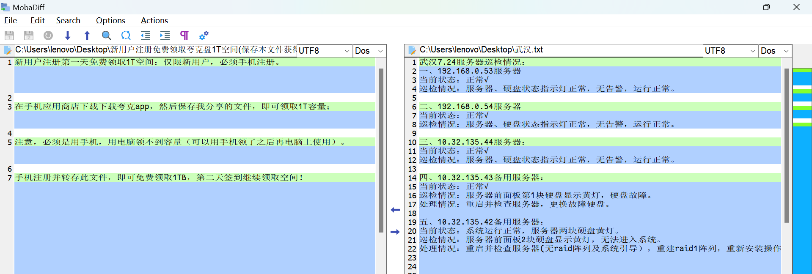Click the right pane vertical scrollbar

click(787, 145)
